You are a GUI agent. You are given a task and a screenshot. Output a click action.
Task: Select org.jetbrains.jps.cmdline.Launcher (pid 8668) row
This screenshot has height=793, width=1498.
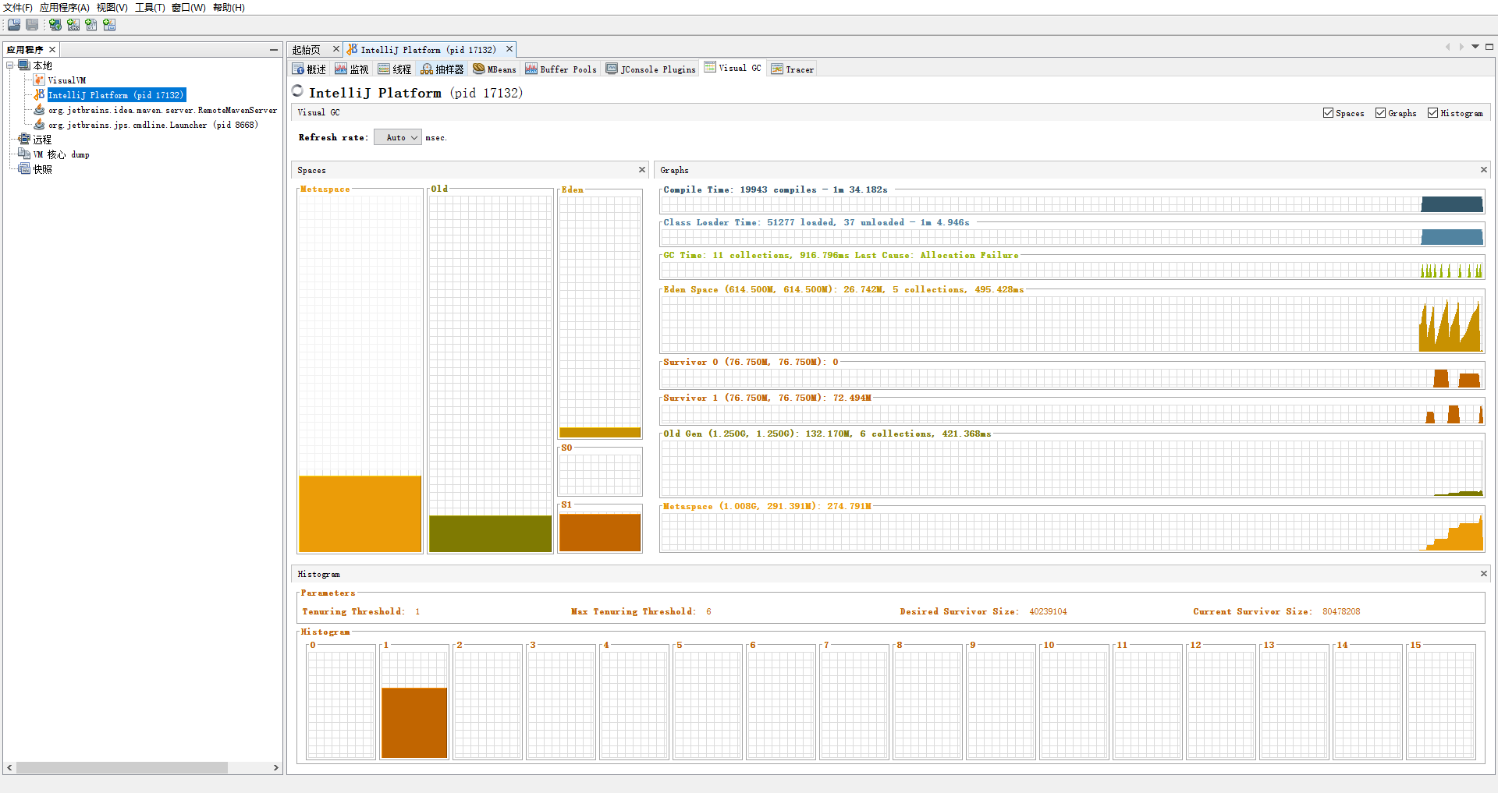[x=153, y=125]
